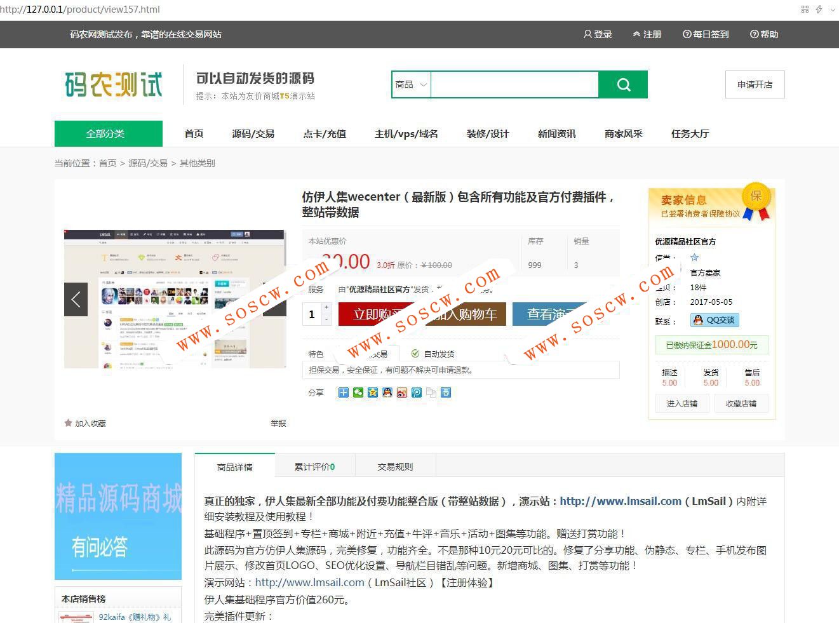The image size is (839, 623).
Task: Open the 帮助 help link
Action: click(x=764, y=34)
